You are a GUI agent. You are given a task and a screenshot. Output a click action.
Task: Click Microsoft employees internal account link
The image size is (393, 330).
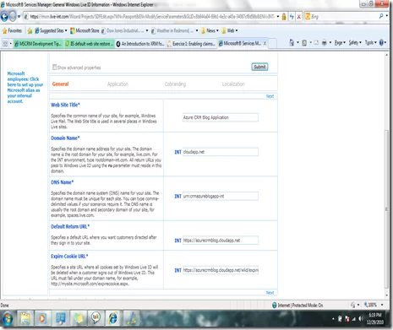coord(25,88)
